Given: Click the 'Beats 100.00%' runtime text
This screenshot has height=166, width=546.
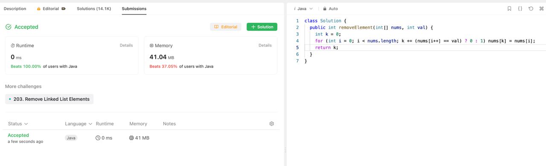Looking at the screenshot, I should pos(26,66).
